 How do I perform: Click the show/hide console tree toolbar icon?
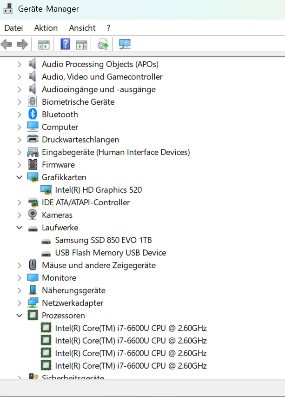pyautogui.click(x=44, y=45)
